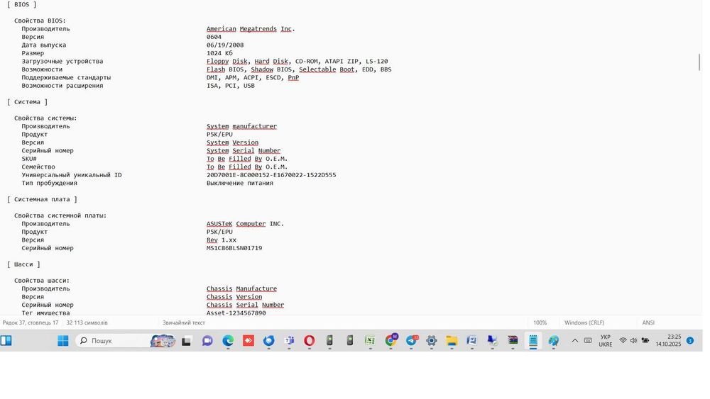Open Telegram with unread badge
Image resolution: width=710 pixels, height=399 pixels.
pos(412,340)
